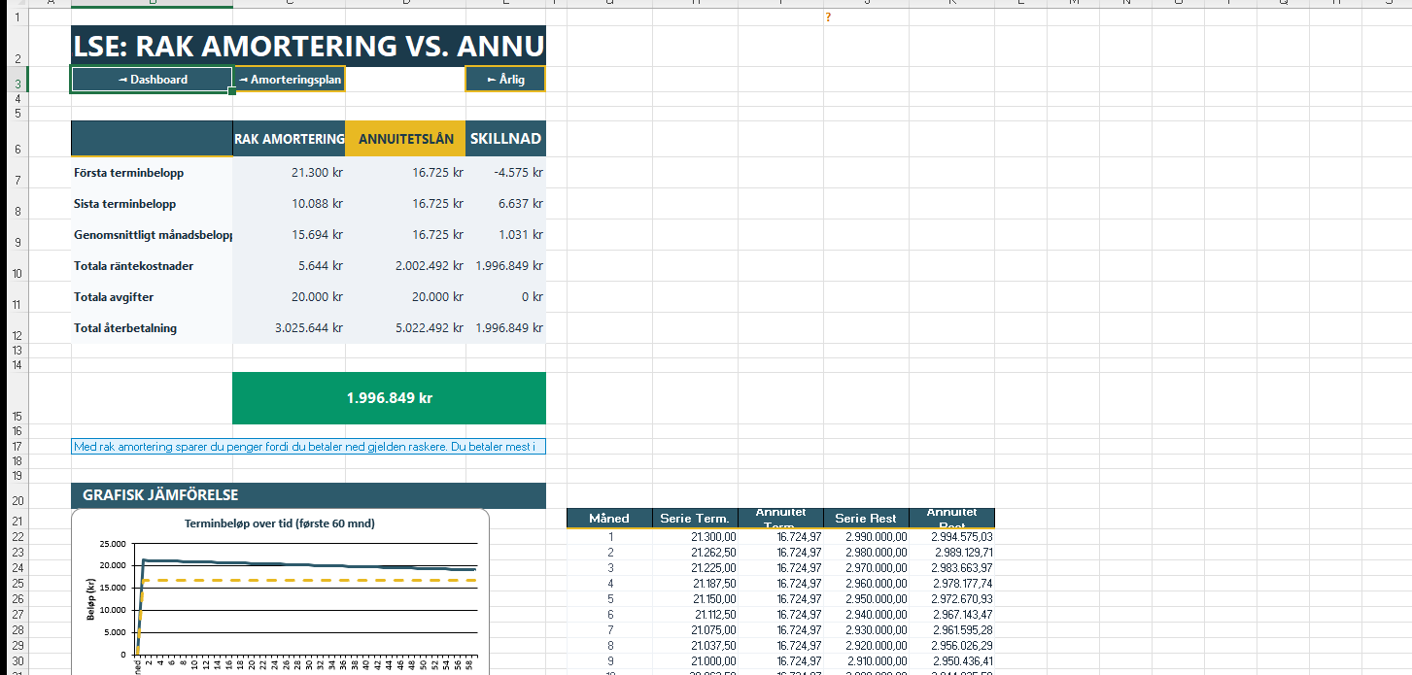Select the text cell starting 'Med rak amortering'
This screenshot has width=1412, height=675.
tap(308, 447)
